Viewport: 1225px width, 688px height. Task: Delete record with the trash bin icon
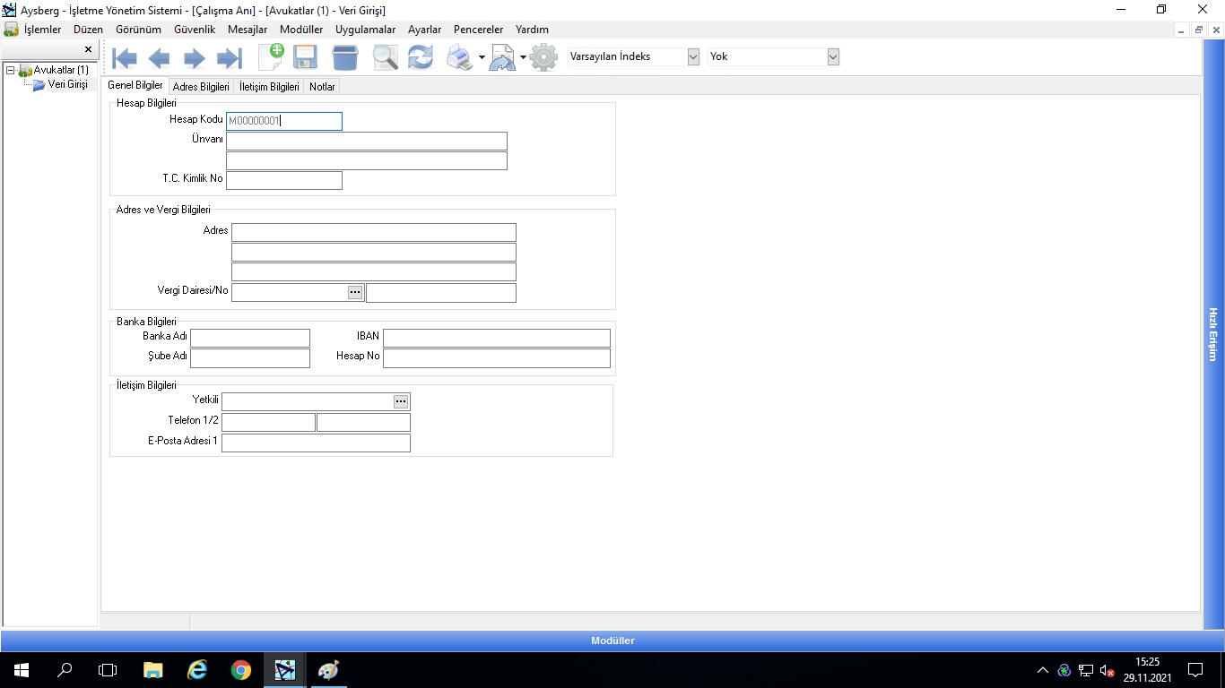coord(345,57)
